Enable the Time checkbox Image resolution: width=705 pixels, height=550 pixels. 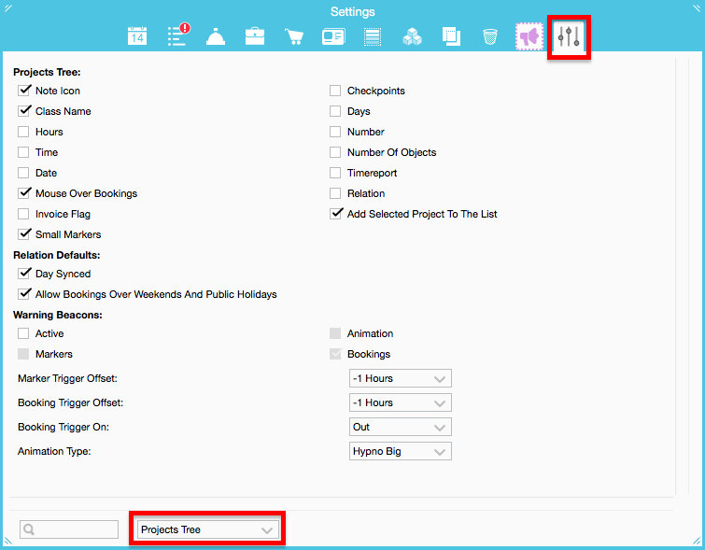click(x=23, y=152)
